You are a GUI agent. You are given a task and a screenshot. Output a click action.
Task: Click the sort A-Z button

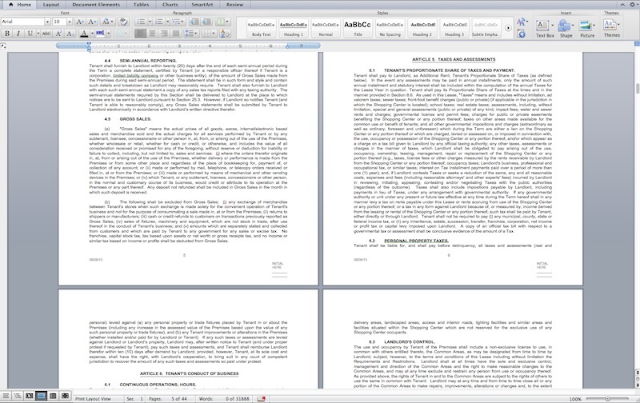[225, 34]
